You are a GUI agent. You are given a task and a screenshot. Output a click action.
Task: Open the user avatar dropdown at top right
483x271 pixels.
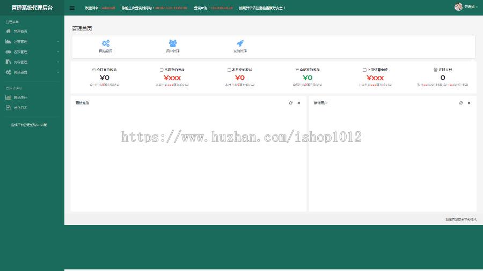pyautogui.click(x=466, y=7)
